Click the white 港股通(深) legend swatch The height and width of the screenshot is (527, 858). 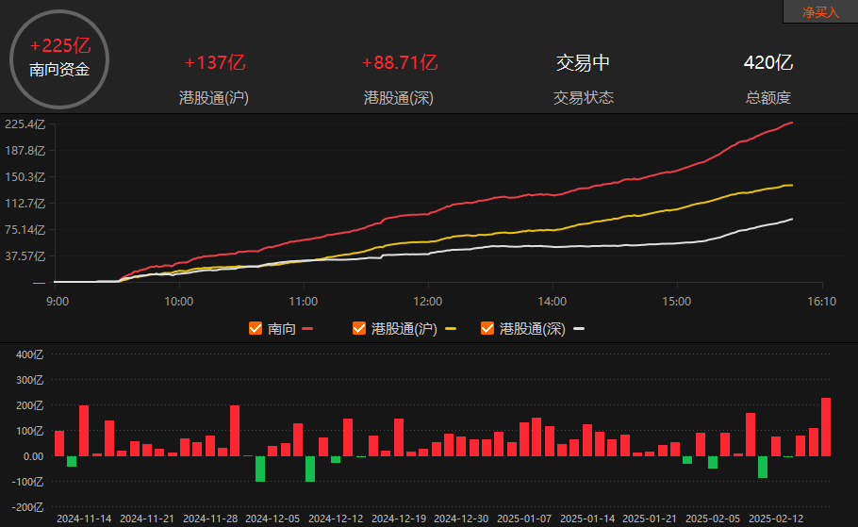coord(578,329)
